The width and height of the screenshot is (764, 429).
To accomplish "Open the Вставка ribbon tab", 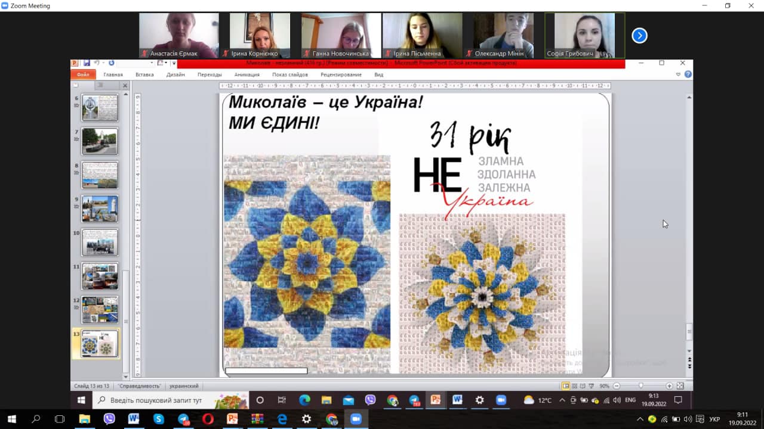I will coord(144,74).
